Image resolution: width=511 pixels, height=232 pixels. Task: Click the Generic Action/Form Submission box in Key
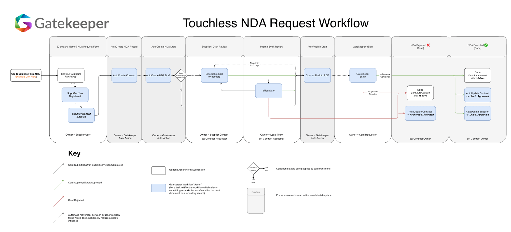point(158,170)
